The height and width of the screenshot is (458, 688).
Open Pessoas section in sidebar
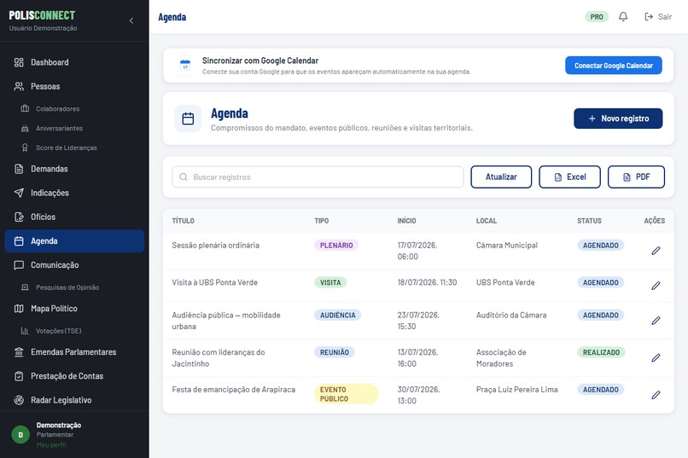point(74,86)
